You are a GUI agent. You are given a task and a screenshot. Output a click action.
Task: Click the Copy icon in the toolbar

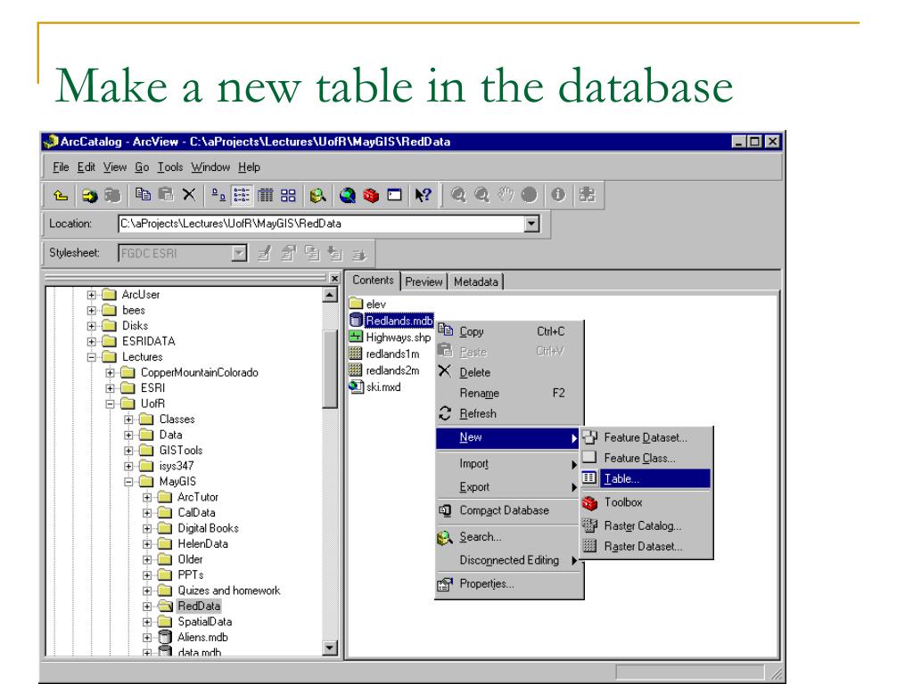tap(143, 195)
